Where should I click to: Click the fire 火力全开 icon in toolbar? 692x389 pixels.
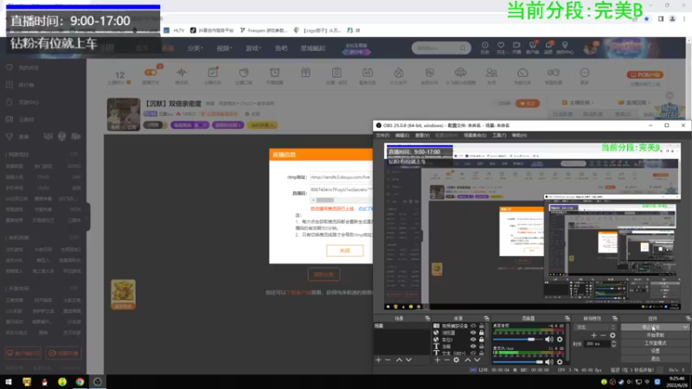(x=399, y=75)
